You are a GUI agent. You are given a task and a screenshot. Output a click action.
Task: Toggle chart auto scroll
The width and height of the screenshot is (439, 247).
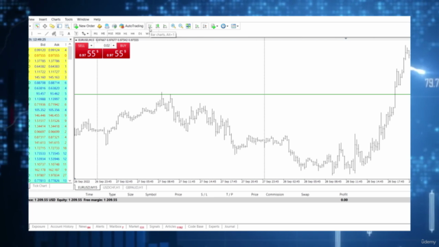197,26
